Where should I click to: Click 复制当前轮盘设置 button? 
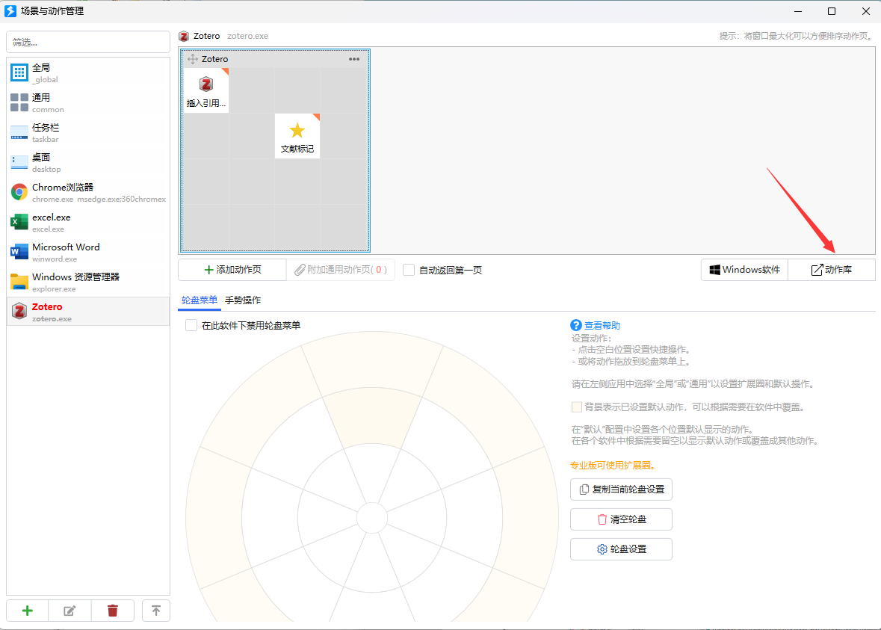622,490
